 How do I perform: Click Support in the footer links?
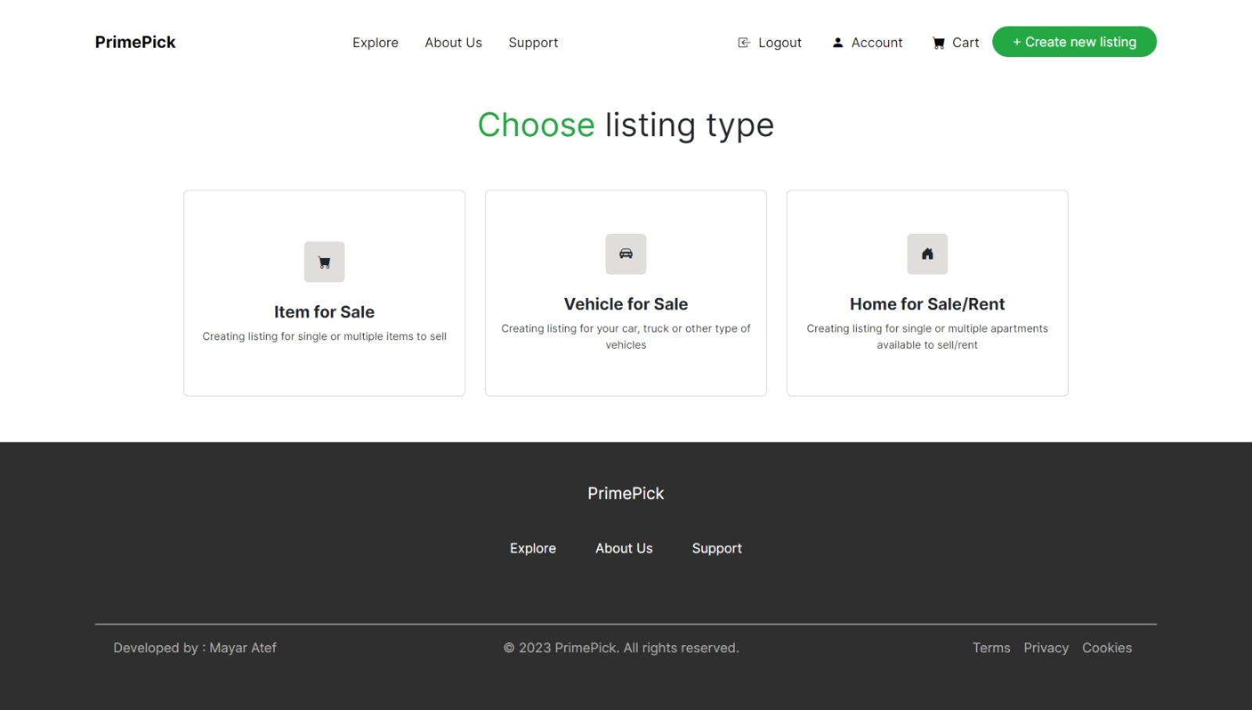pyautogui.click(x=717, y=548)
